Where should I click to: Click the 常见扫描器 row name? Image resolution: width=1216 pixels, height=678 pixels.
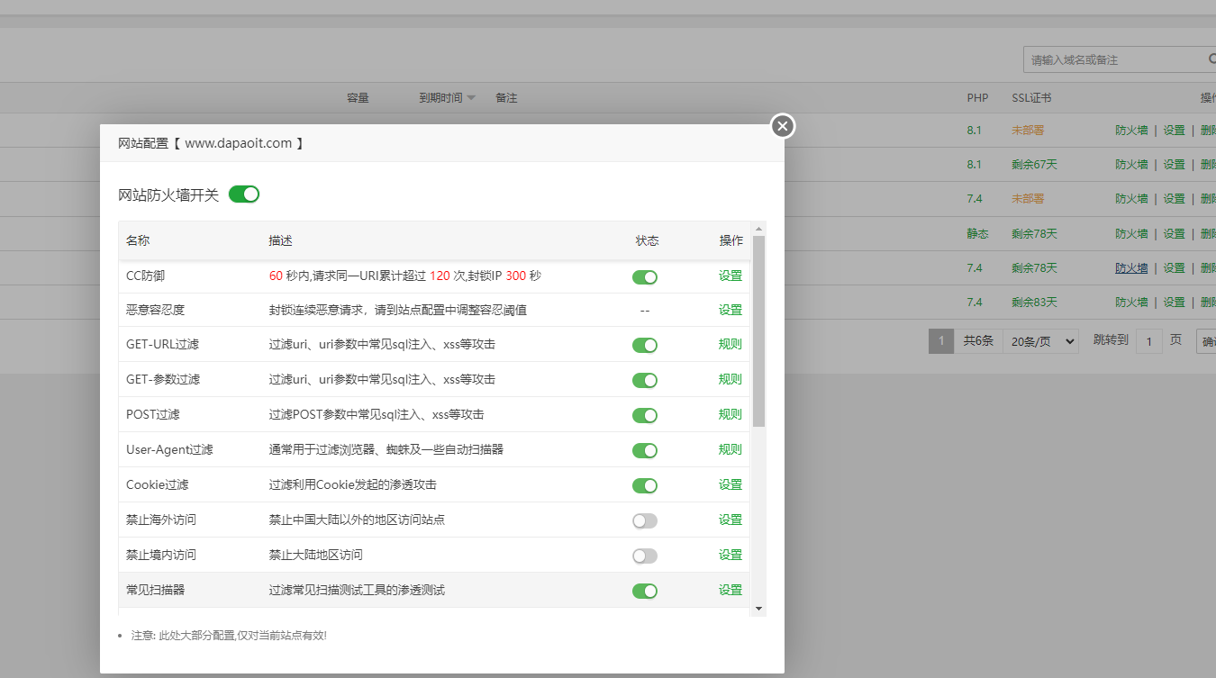pos(156,590)
